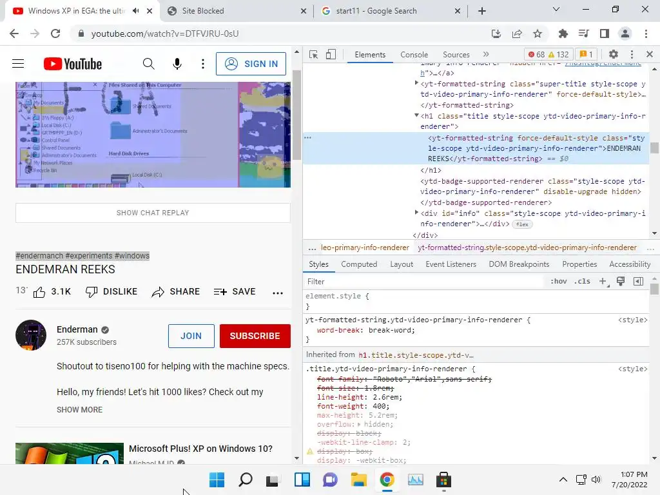The height and width of the screenshot is (495, 660).
Task: Save video to playlist with SAVE
Action: 235,292
